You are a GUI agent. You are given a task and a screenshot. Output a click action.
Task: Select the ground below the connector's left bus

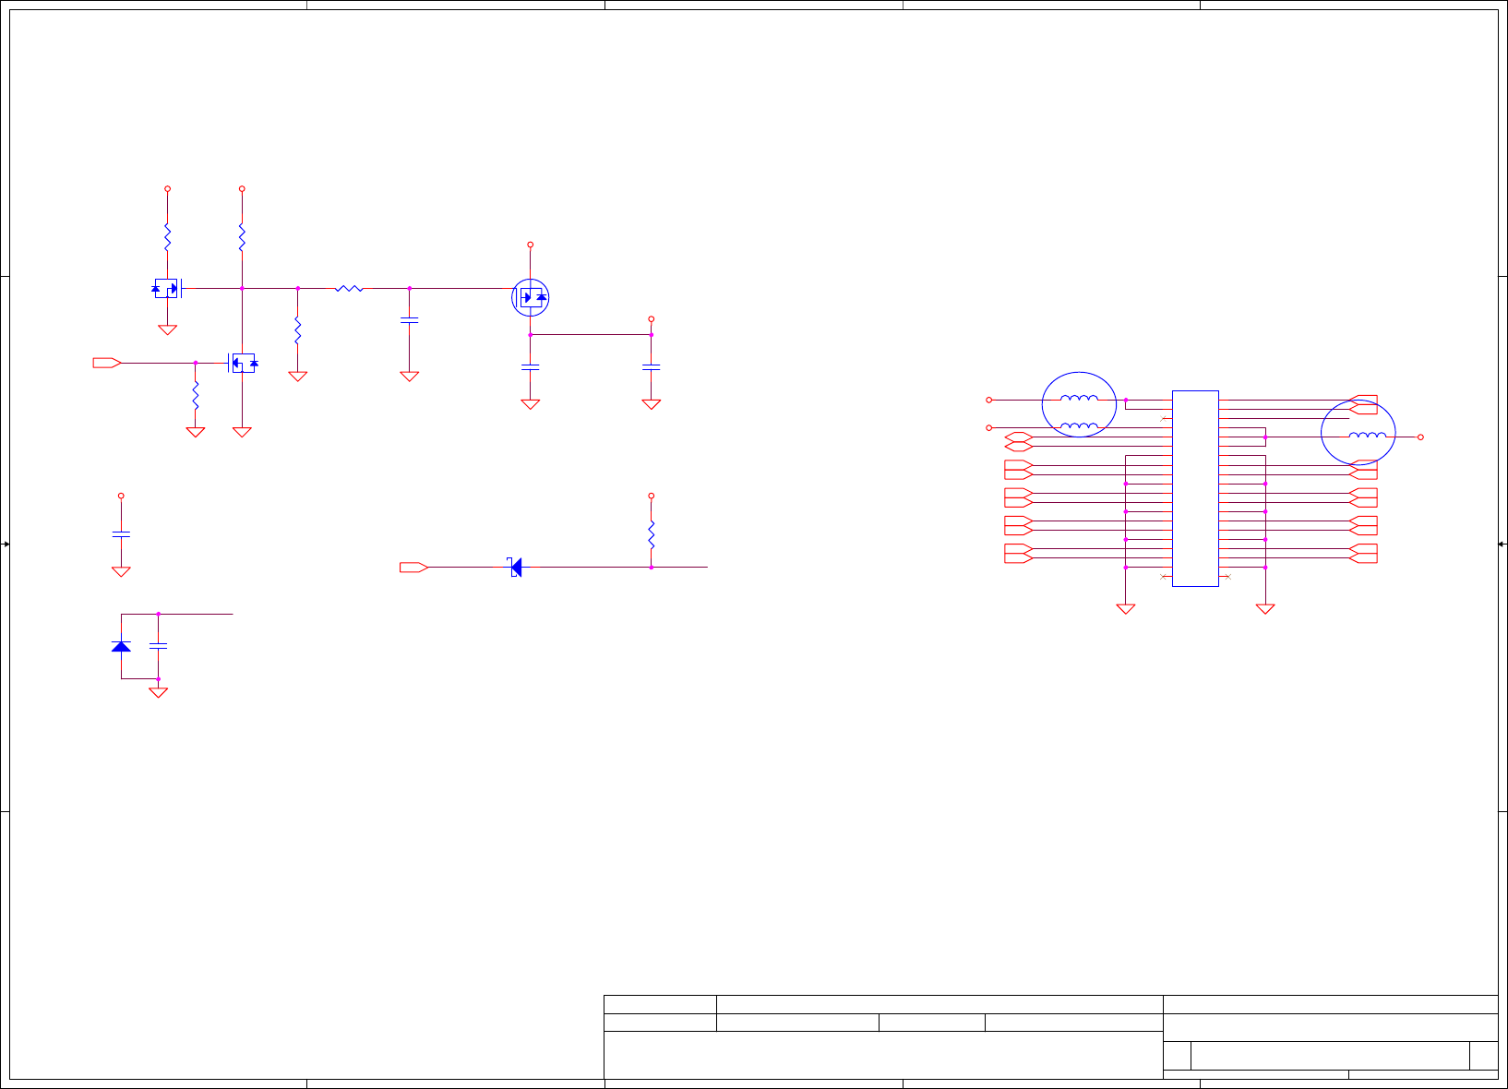(x=1126, y=608)
